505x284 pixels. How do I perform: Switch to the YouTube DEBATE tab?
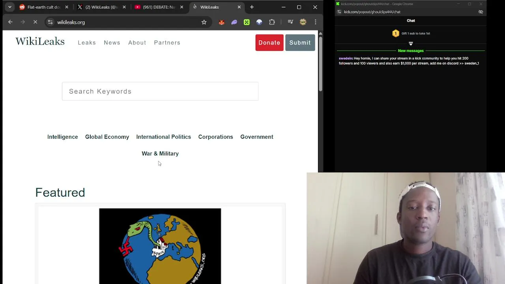click(x=159, y=7)
